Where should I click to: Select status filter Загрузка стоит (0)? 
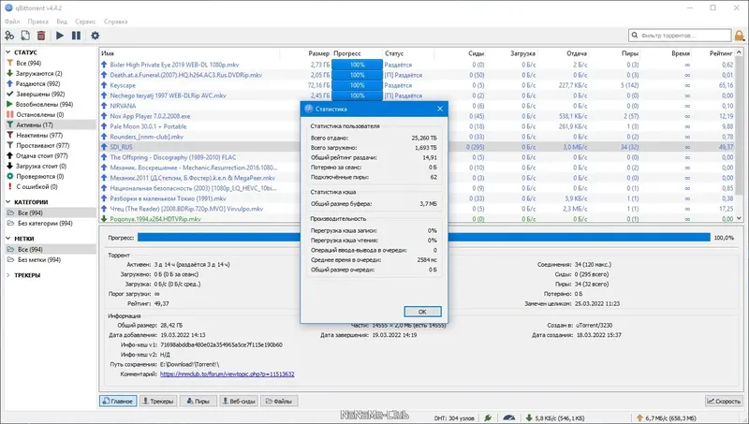41,167
